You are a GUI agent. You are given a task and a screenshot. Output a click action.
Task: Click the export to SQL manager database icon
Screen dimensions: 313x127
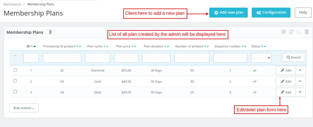[307, 32]
